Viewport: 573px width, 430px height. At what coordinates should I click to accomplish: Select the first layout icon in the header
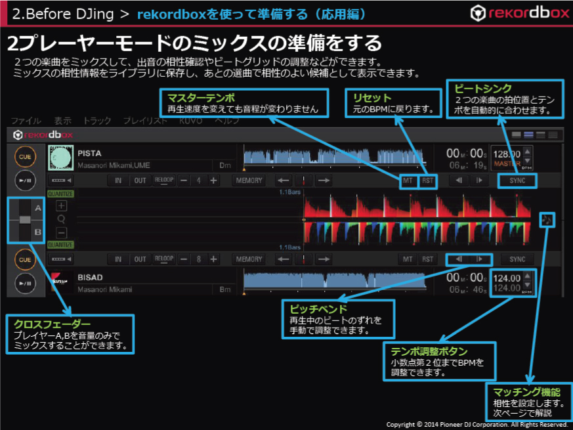tap(516, 135)
